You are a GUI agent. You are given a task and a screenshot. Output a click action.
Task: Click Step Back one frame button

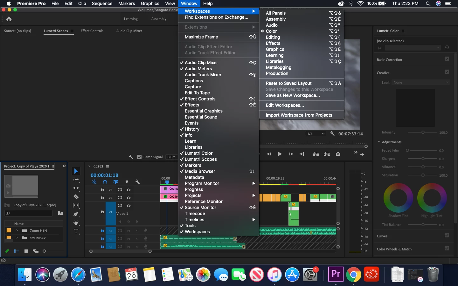click(269, 154)
